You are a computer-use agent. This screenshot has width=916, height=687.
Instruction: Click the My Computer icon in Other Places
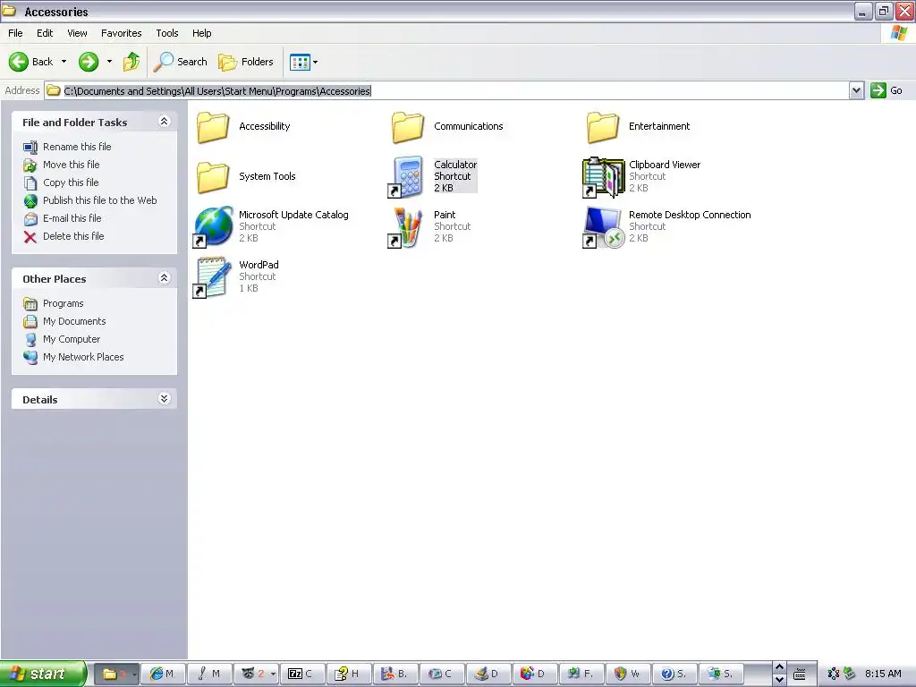(30, 339)
